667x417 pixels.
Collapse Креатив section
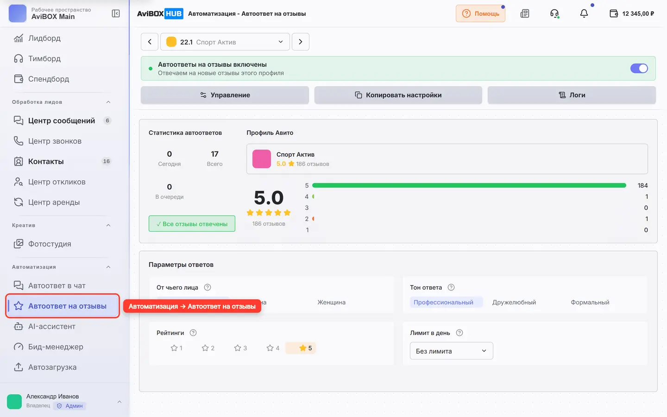click(108, 225)
